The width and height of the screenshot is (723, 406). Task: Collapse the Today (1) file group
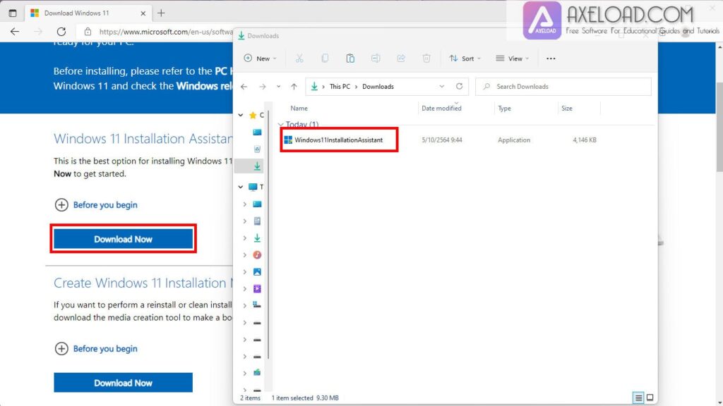pos(281,125)
